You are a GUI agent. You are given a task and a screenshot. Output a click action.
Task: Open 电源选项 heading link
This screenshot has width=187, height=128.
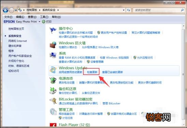pos(66,78)
